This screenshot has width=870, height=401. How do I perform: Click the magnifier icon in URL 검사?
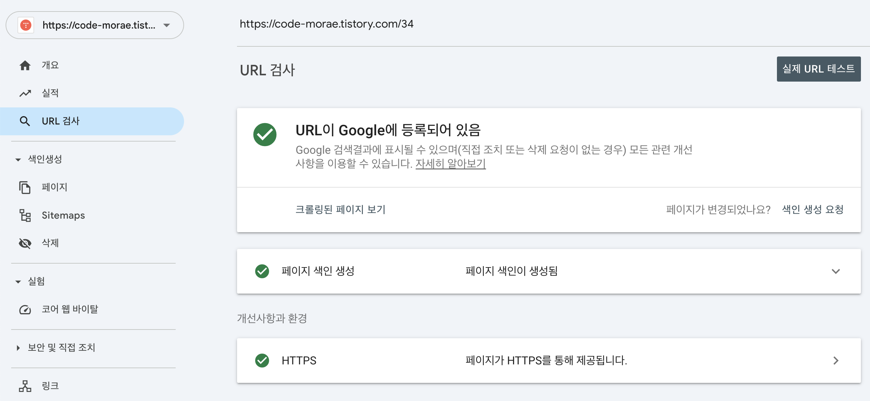click(25, 121)
